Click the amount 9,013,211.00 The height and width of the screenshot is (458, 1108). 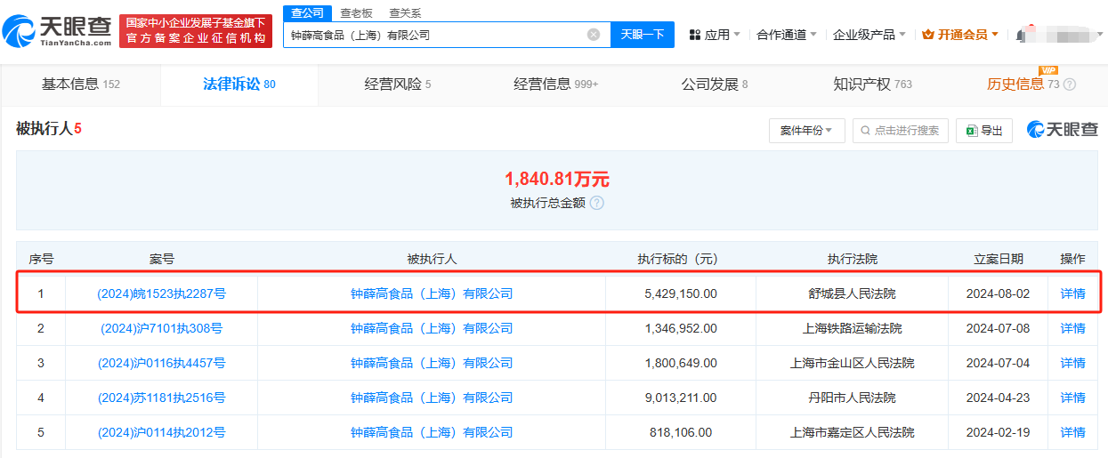coord(681,398)
